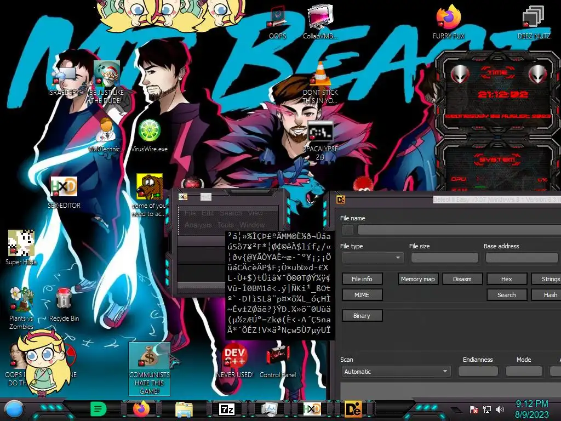
Task: Expand the Scan dropdown showing Automatic
Action: [x=396, y=372]
